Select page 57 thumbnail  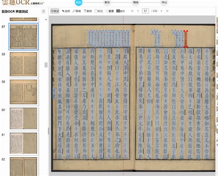tap(23, 37)
